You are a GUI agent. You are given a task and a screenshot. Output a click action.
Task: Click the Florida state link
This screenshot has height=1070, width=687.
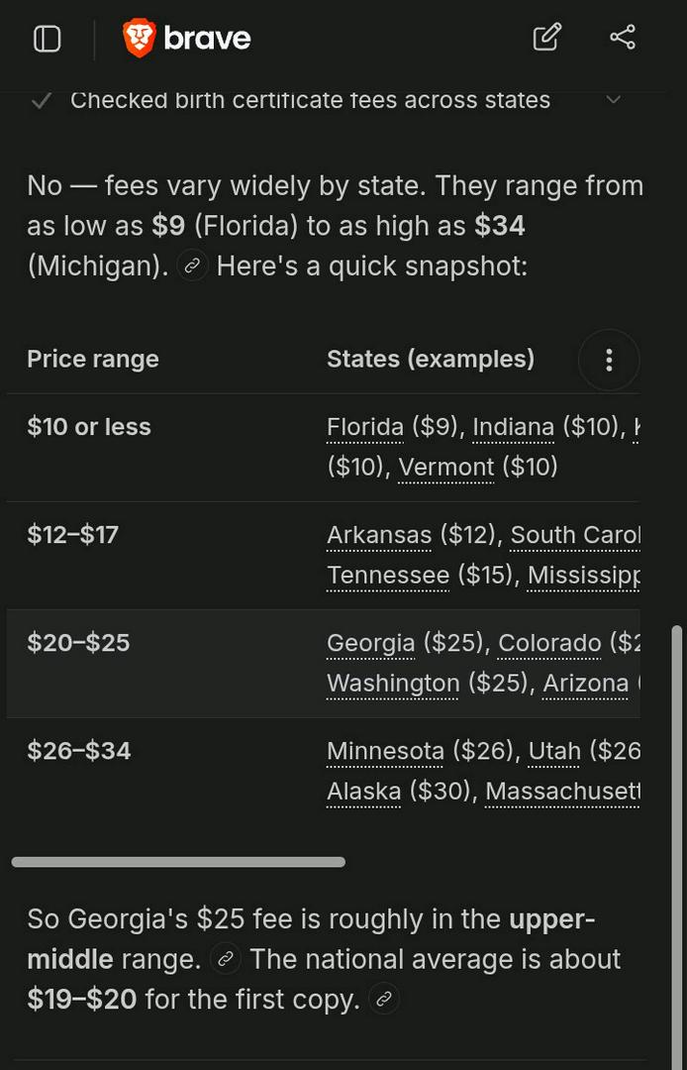365,427
